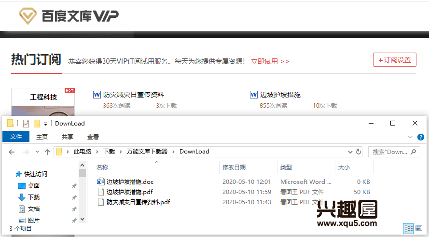Screen dimensions: 429x237
Task: Click the pin icon beside 下载
Action: [x=74, y=197]
